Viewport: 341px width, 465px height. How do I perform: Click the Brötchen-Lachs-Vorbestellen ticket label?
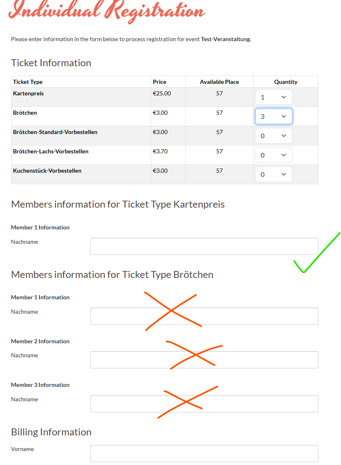pos(51,151)
